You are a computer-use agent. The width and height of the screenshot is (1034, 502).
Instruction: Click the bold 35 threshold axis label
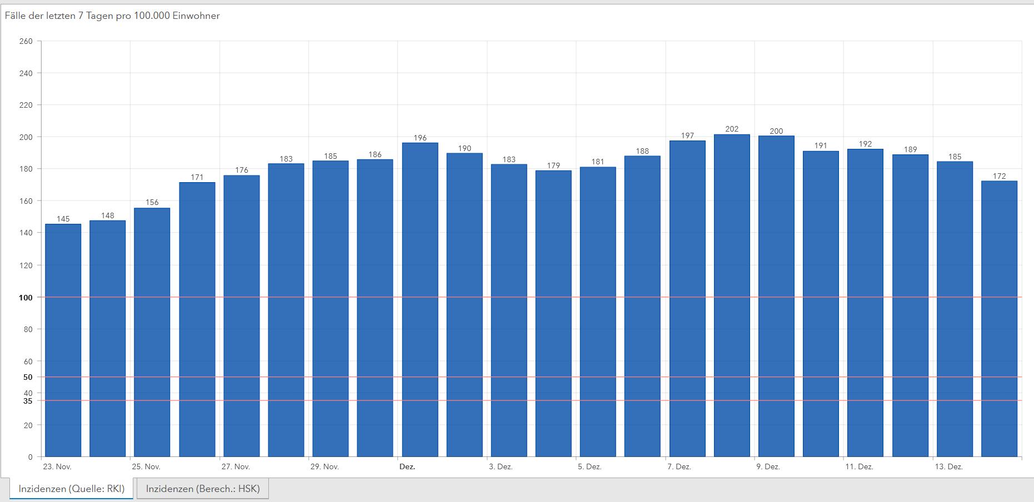(x=28, y=401)
